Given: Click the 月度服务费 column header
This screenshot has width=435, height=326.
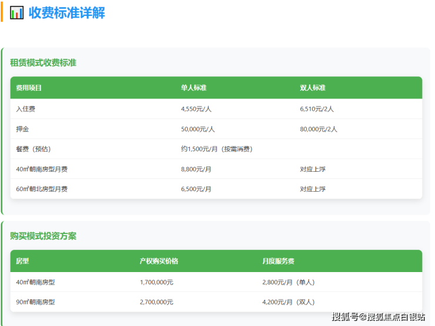Looking at the screenshot, I should [x=279, y=261].
